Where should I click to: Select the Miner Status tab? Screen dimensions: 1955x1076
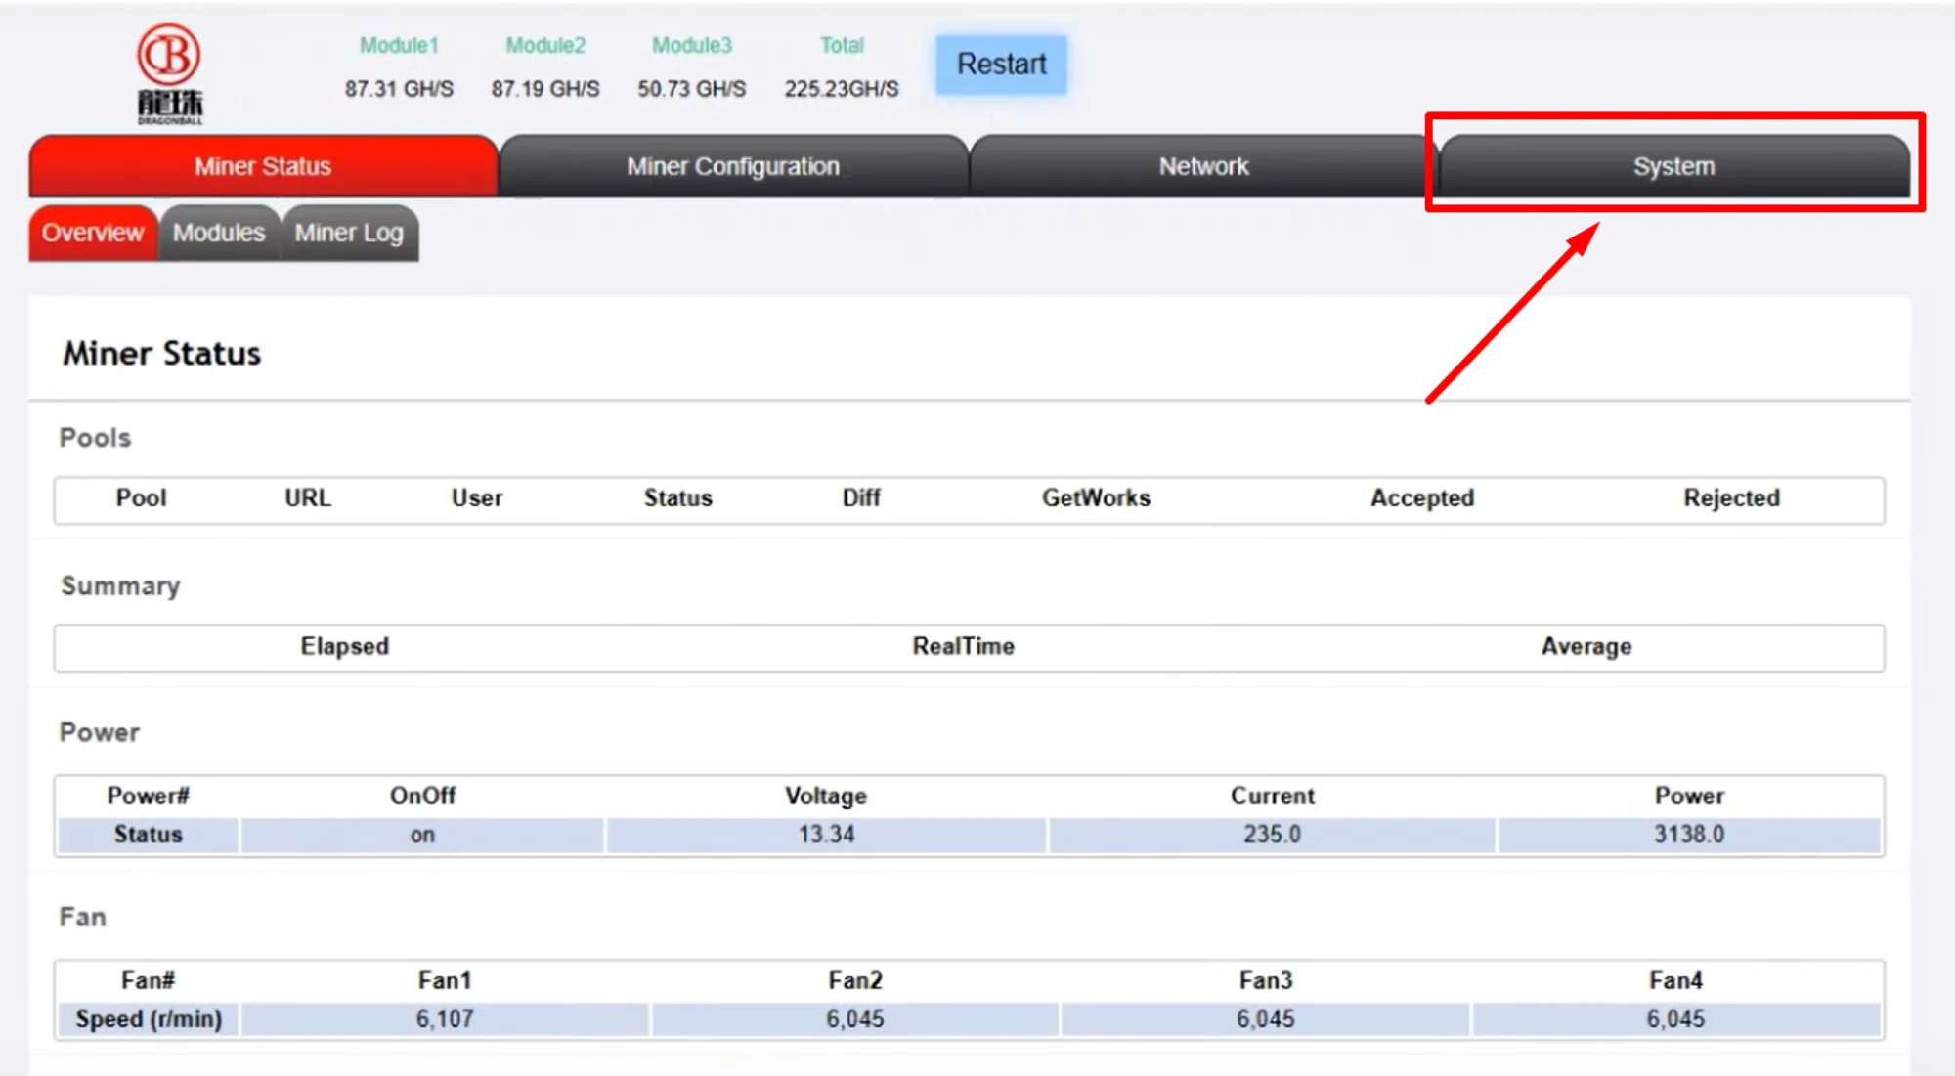click(263, 166)
